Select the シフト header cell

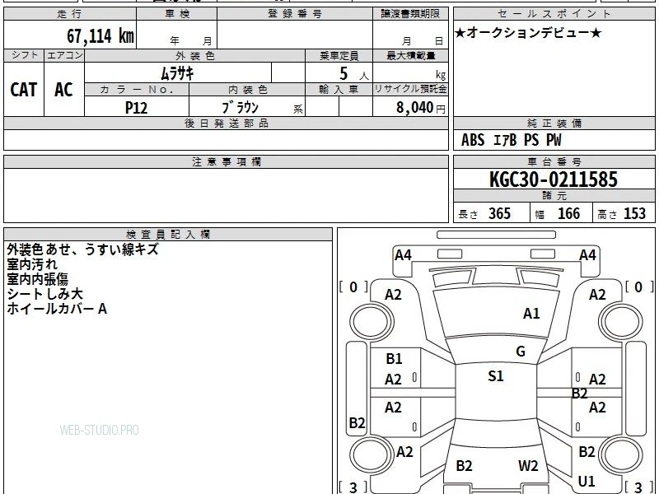24,55
